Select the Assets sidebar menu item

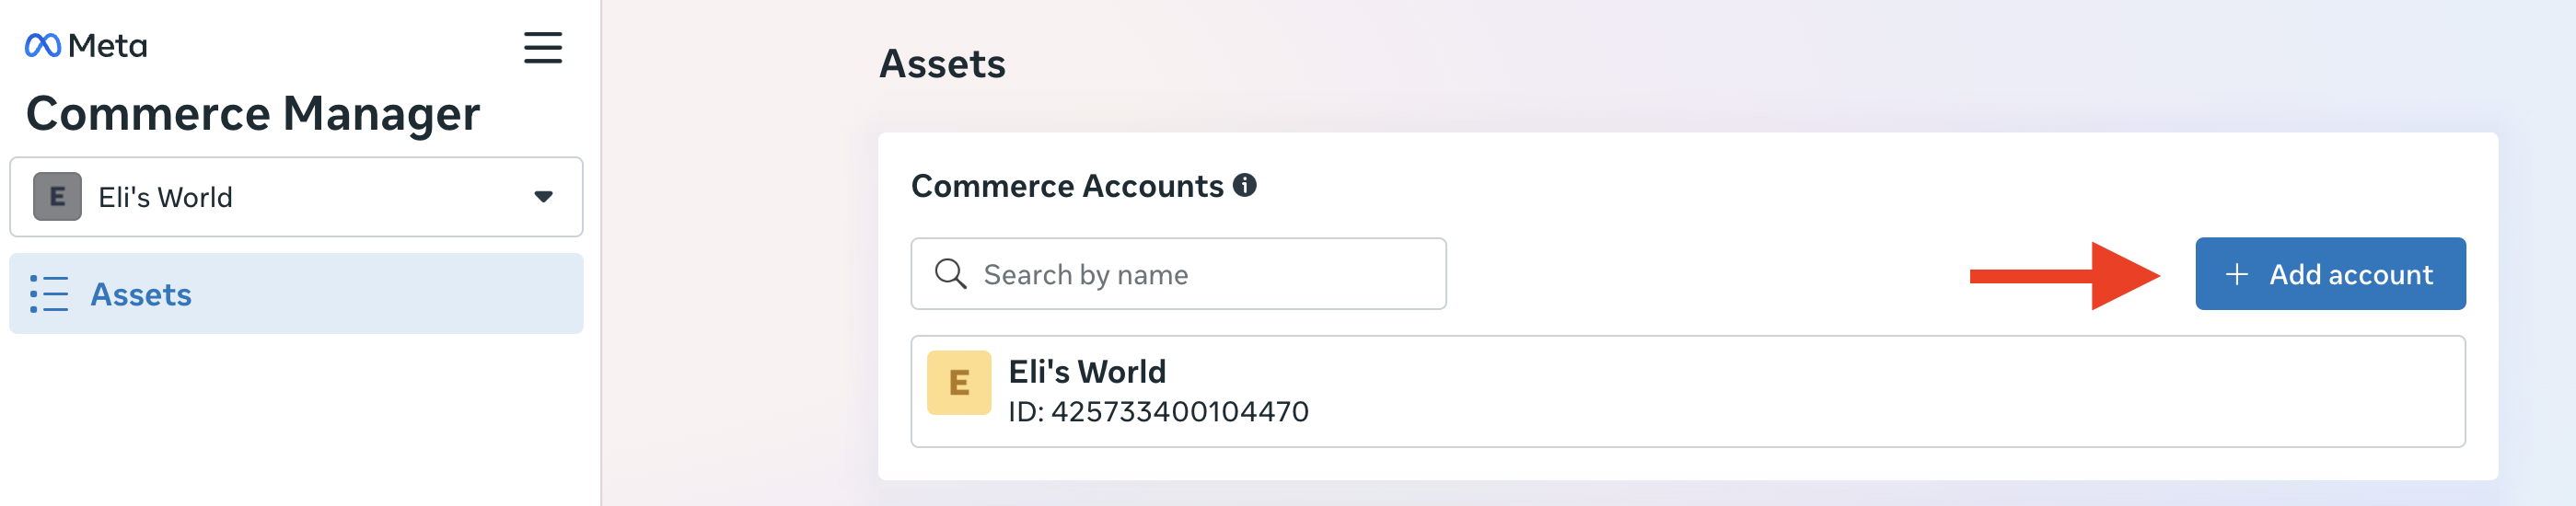296,294
